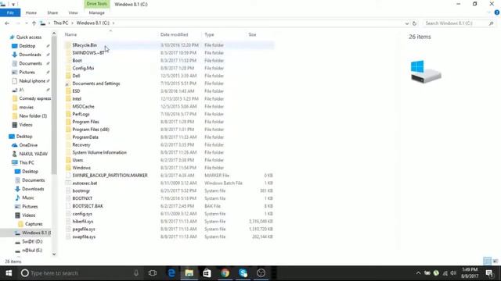
Task: Select pagefile.sys file
Action: click(84, 229)
